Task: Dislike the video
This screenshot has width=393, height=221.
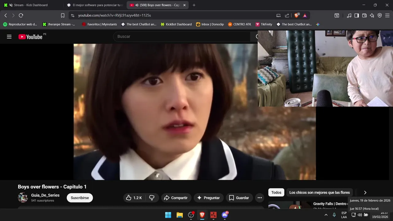Action: 152,198
